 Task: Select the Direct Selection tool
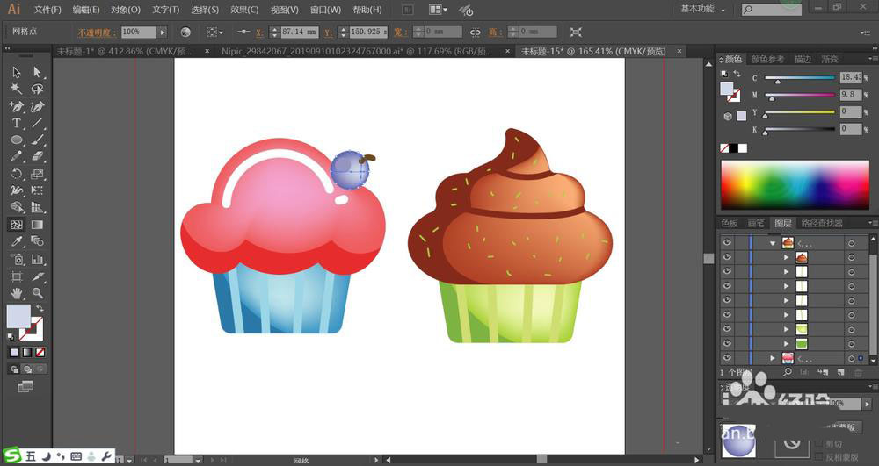(37, 72)
